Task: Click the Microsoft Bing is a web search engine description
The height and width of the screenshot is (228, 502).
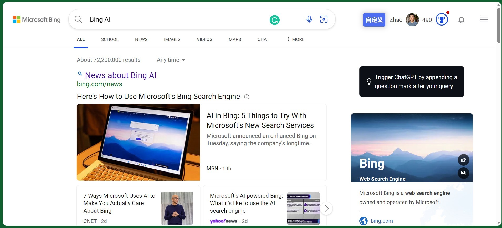Action: 405,197
